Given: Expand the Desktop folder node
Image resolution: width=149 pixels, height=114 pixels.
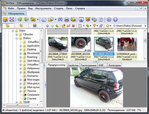Looking at the screenshot, I should pos(20,50).
